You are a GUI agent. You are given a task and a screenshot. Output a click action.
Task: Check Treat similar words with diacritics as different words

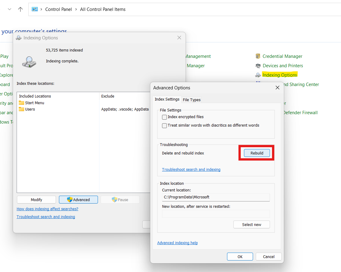pos(164,125)
